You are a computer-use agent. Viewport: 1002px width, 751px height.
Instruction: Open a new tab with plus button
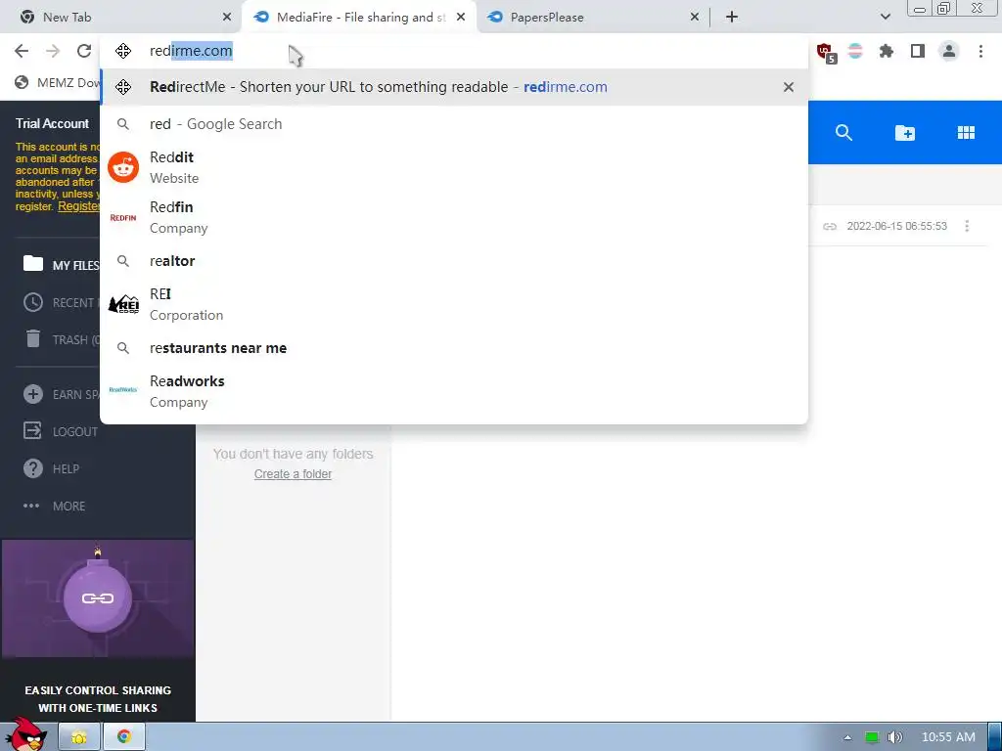pos(732,17)
